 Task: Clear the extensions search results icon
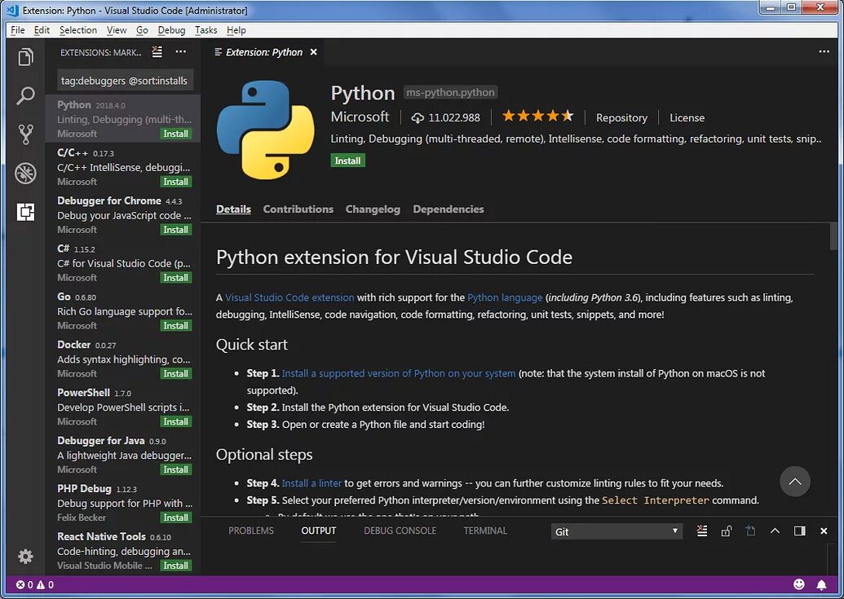pos(157,52)
